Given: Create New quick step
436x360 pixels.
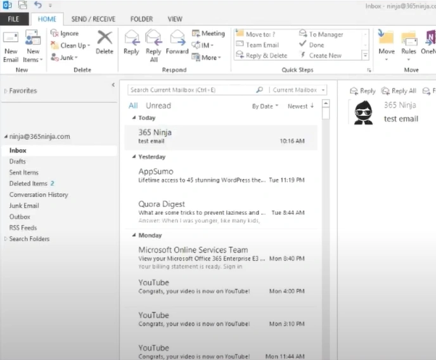Looking at the screenshot, I should pos(320,55).
